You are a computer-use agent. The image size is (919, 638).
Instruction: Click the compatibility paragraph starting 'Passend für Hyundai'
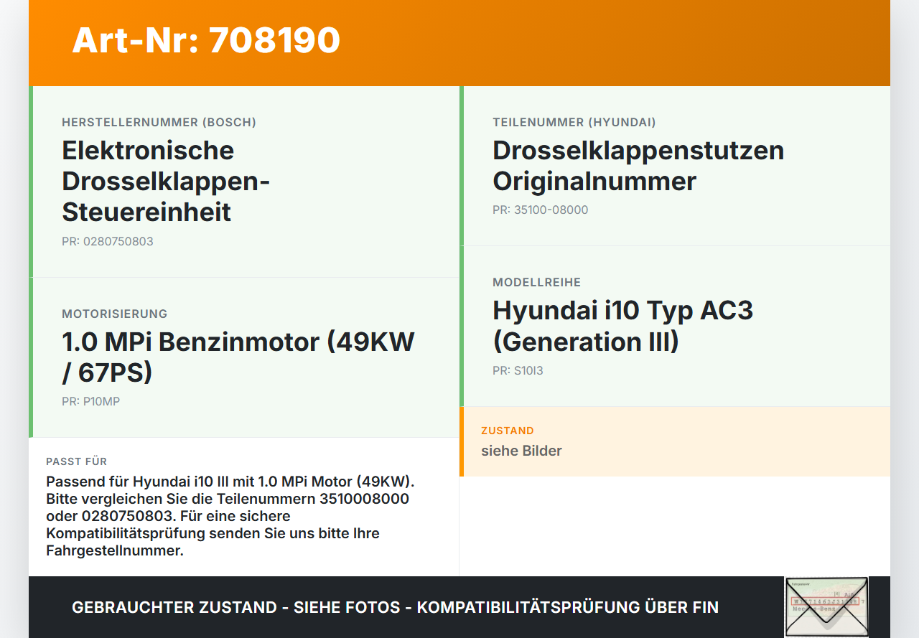point(230,516)
